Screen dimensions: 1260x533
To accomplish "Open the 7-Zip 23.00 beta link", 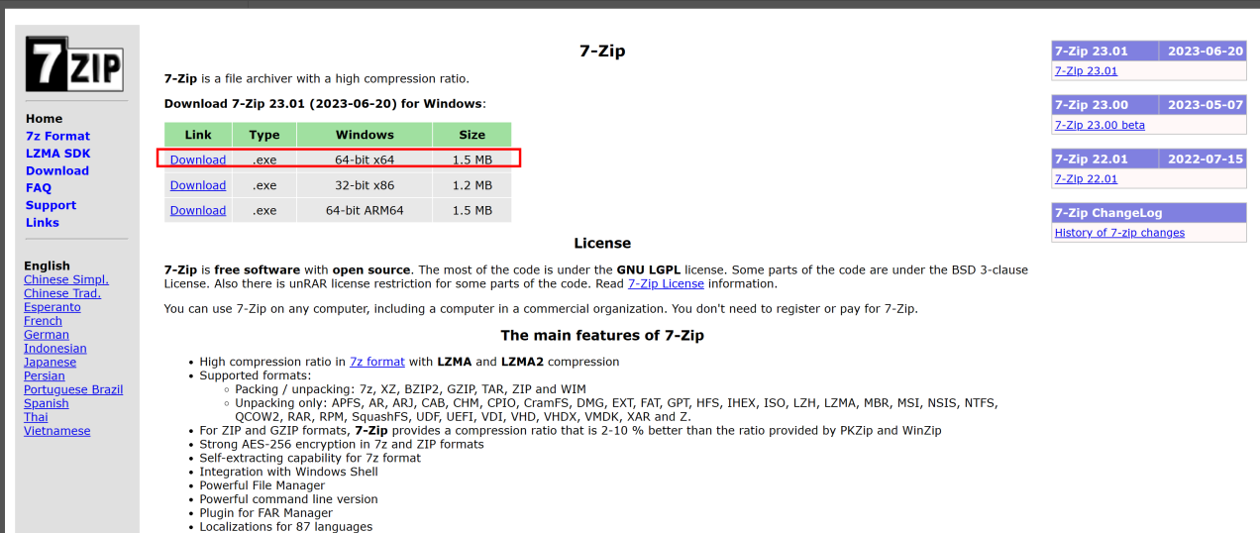I will click(x=1100, y=125).
